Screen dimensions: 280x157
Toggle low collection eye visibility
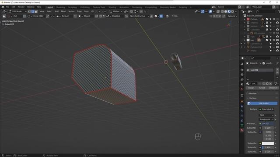click(274, 40)
